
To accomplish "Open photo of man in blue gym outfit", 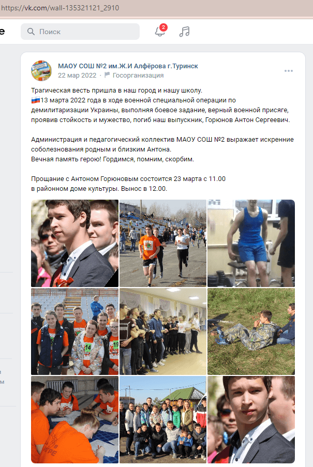I will 251,243.
